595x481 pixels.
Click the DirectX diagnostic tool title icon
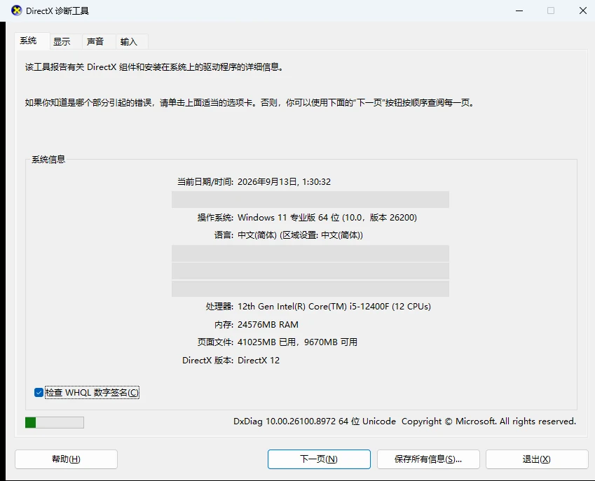pos(16,11)
